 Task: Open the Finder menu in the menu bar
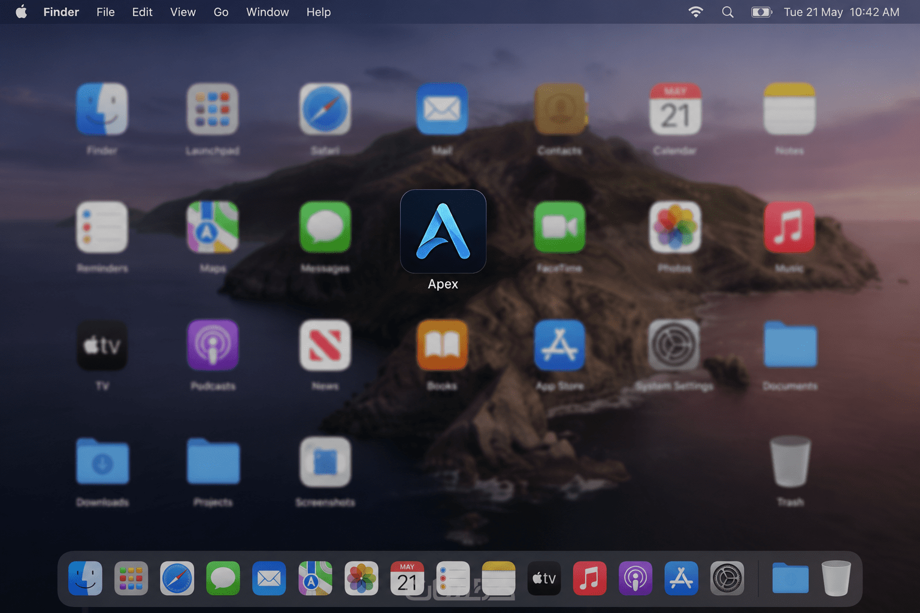pyautogui.click(x=61, y=12)
